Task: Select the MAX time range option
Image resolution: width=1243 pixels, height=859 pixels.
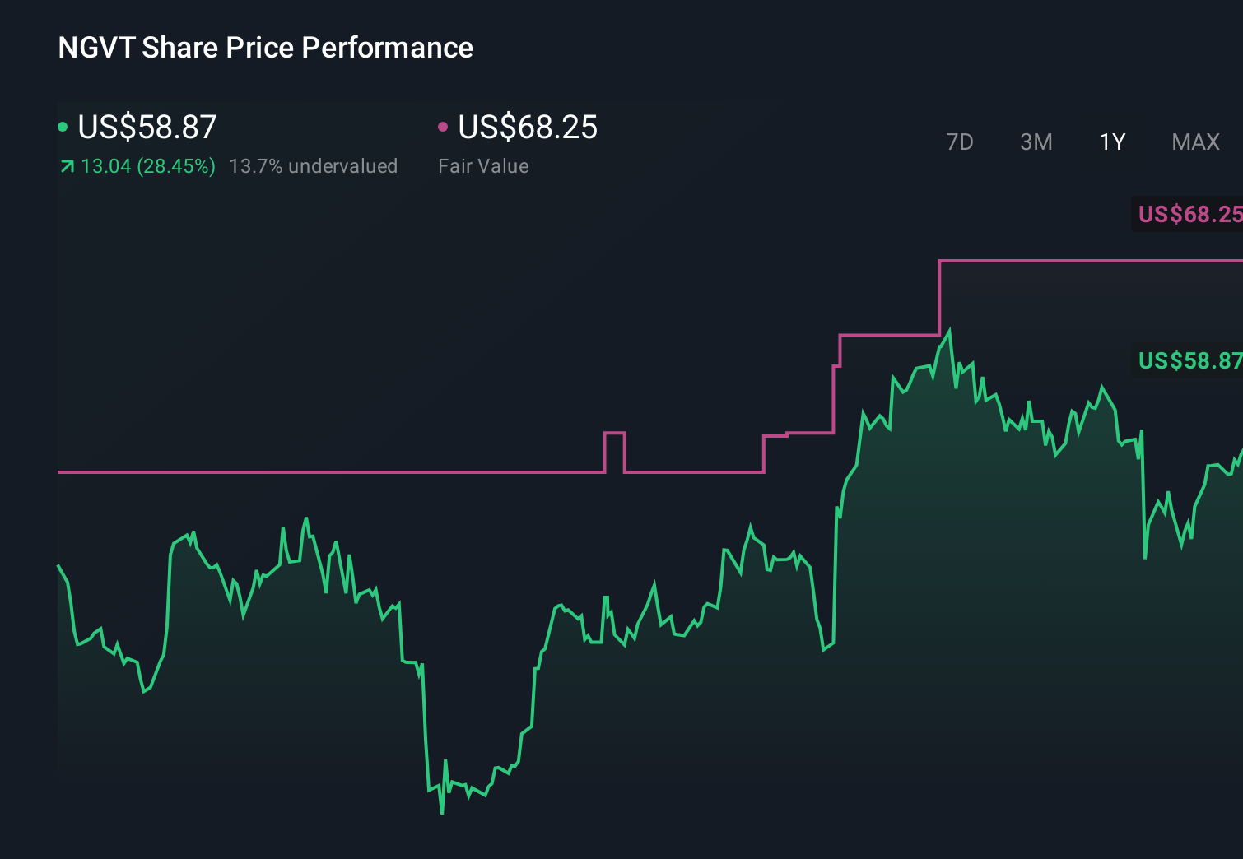Action: click(x=1194, y=142)
